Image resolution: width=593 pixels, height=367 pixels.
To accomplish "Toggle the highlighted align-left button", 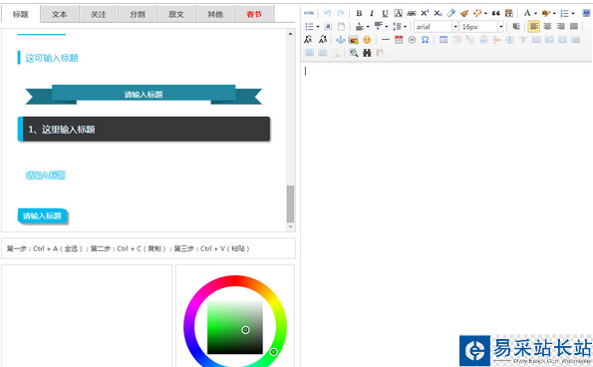I will (x=534, y=27).
